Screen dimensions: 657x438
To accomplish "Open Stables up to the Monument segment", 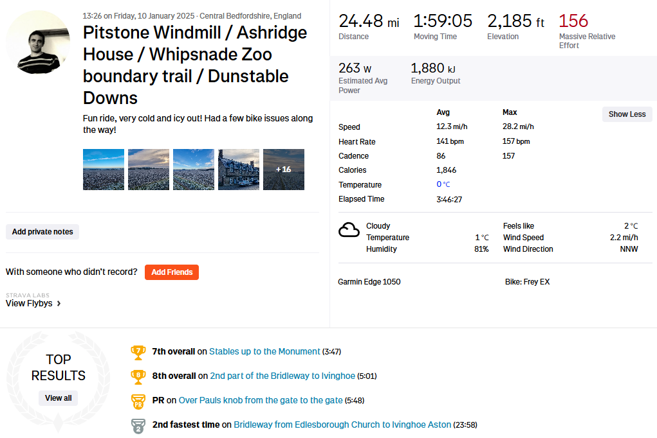I will (264, 352).
